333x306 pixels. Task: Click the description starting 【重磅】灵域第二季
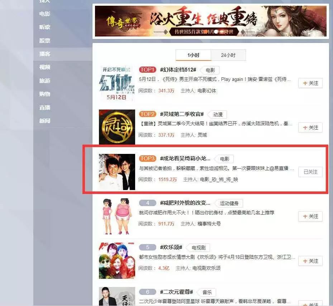[215, 123]
